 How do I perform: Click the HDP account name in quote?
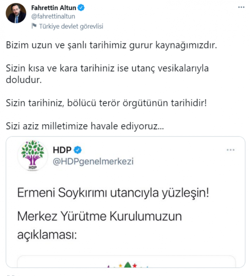(62, 150)
